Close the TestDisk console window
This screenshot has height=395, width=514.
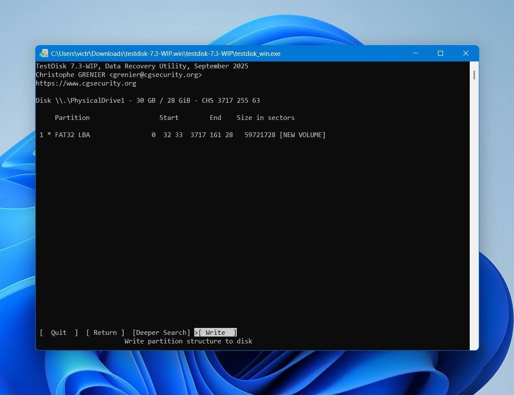point(466,53)
